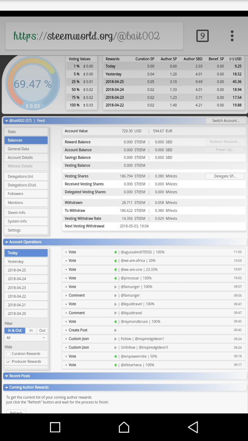
Task: Select Today in the operations date list
Action: 26,253
